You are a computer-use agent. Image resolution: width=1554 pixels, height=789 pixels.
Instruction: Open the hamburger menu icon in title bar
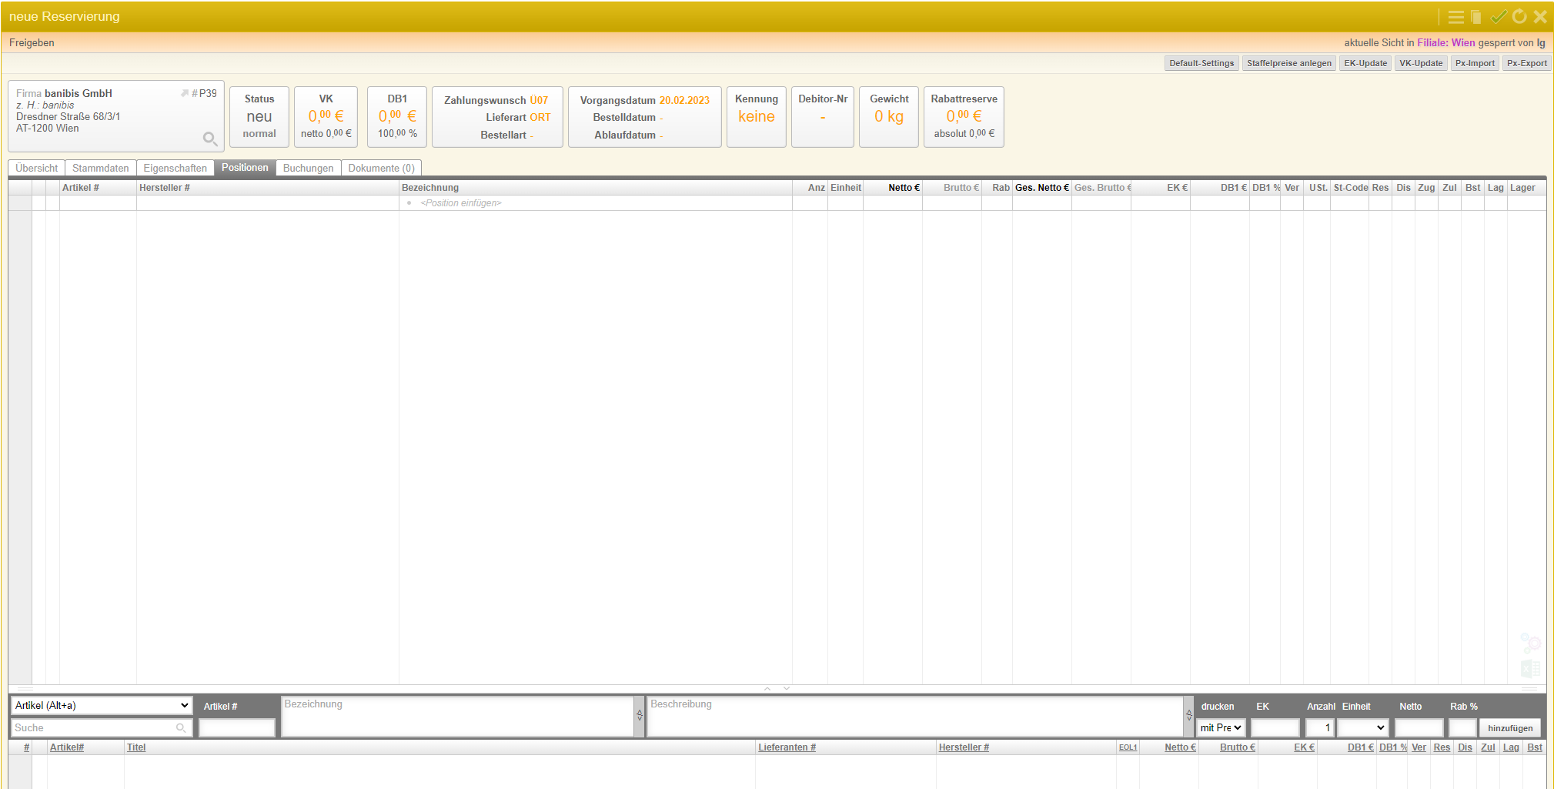[x=1455, y=17]
